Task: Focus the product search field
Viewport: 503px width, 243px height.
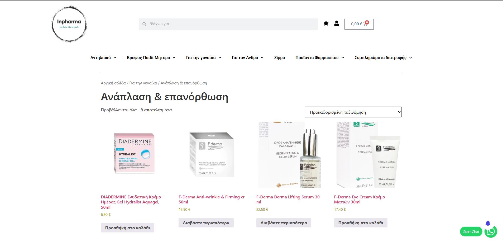Action: tap(228, 24)
